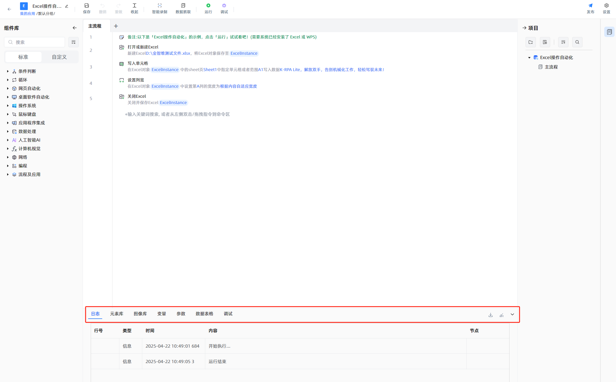Viewport: 616px width, 382px height.
Task: Publish the app with 发布
Action: click(591, 8)
